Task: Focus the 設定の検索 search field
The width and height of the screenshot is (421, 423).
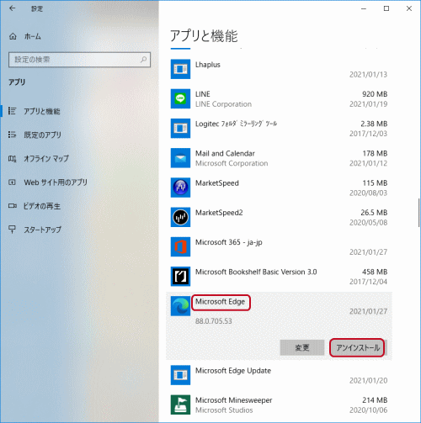Action: (79, 60)
